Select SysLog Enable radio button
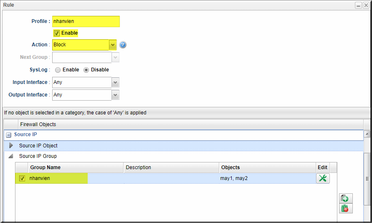 click(58, 70)
